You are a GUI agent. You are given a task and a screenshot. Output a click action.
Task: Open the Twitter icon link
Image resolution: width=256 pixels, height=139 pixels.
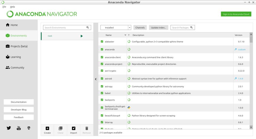(x=9, y=128)
